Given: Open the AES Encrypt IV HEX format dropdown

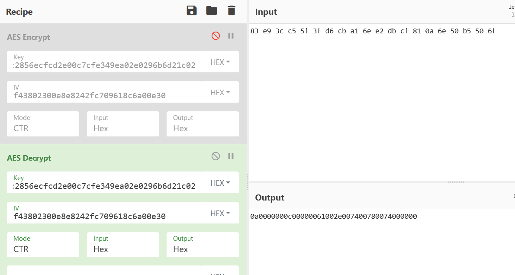Looking at the screenshot, I should click(220, 92).
